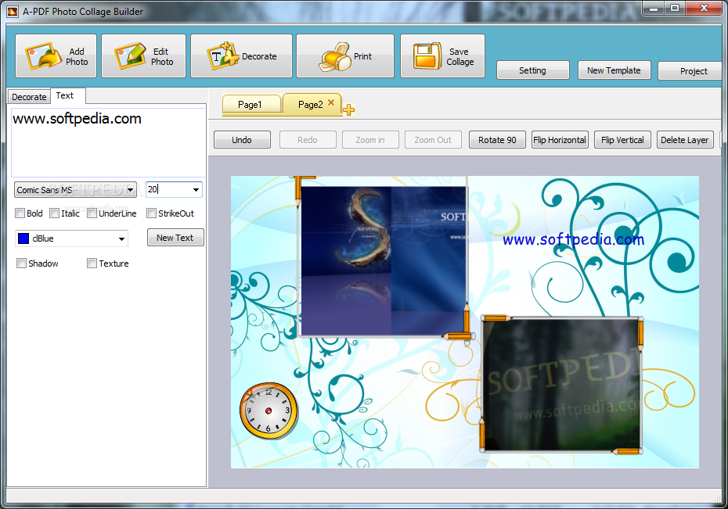Enable the Bold checkbox

(20, 213)
